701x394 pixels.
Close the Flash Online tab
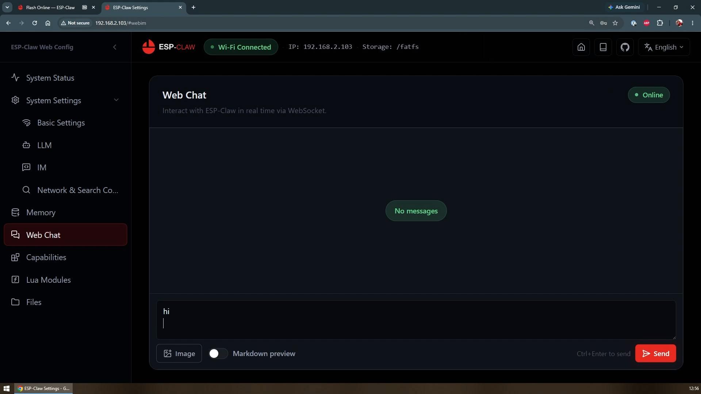point(93,7)
